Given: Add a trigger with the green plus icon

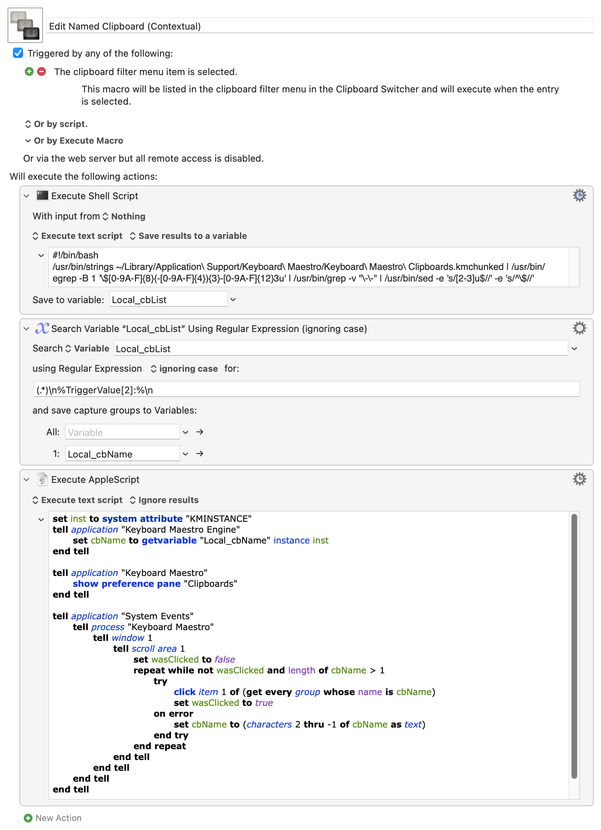Looking at the screenshot, I should [29, 71].
